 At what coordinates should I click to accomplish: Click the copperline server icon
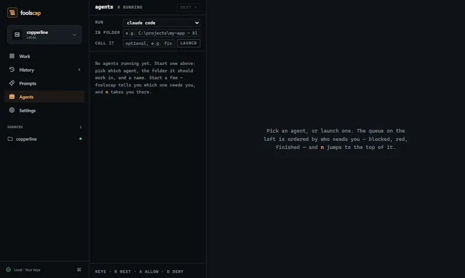click(x=17, y=35)
